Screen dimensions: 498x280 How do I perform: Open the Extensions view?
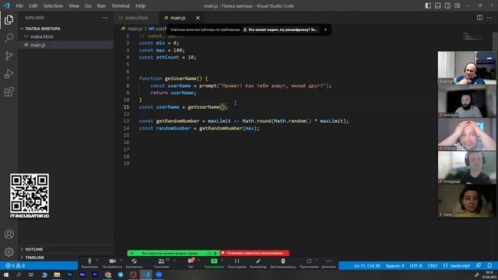(x=9, y=92)
